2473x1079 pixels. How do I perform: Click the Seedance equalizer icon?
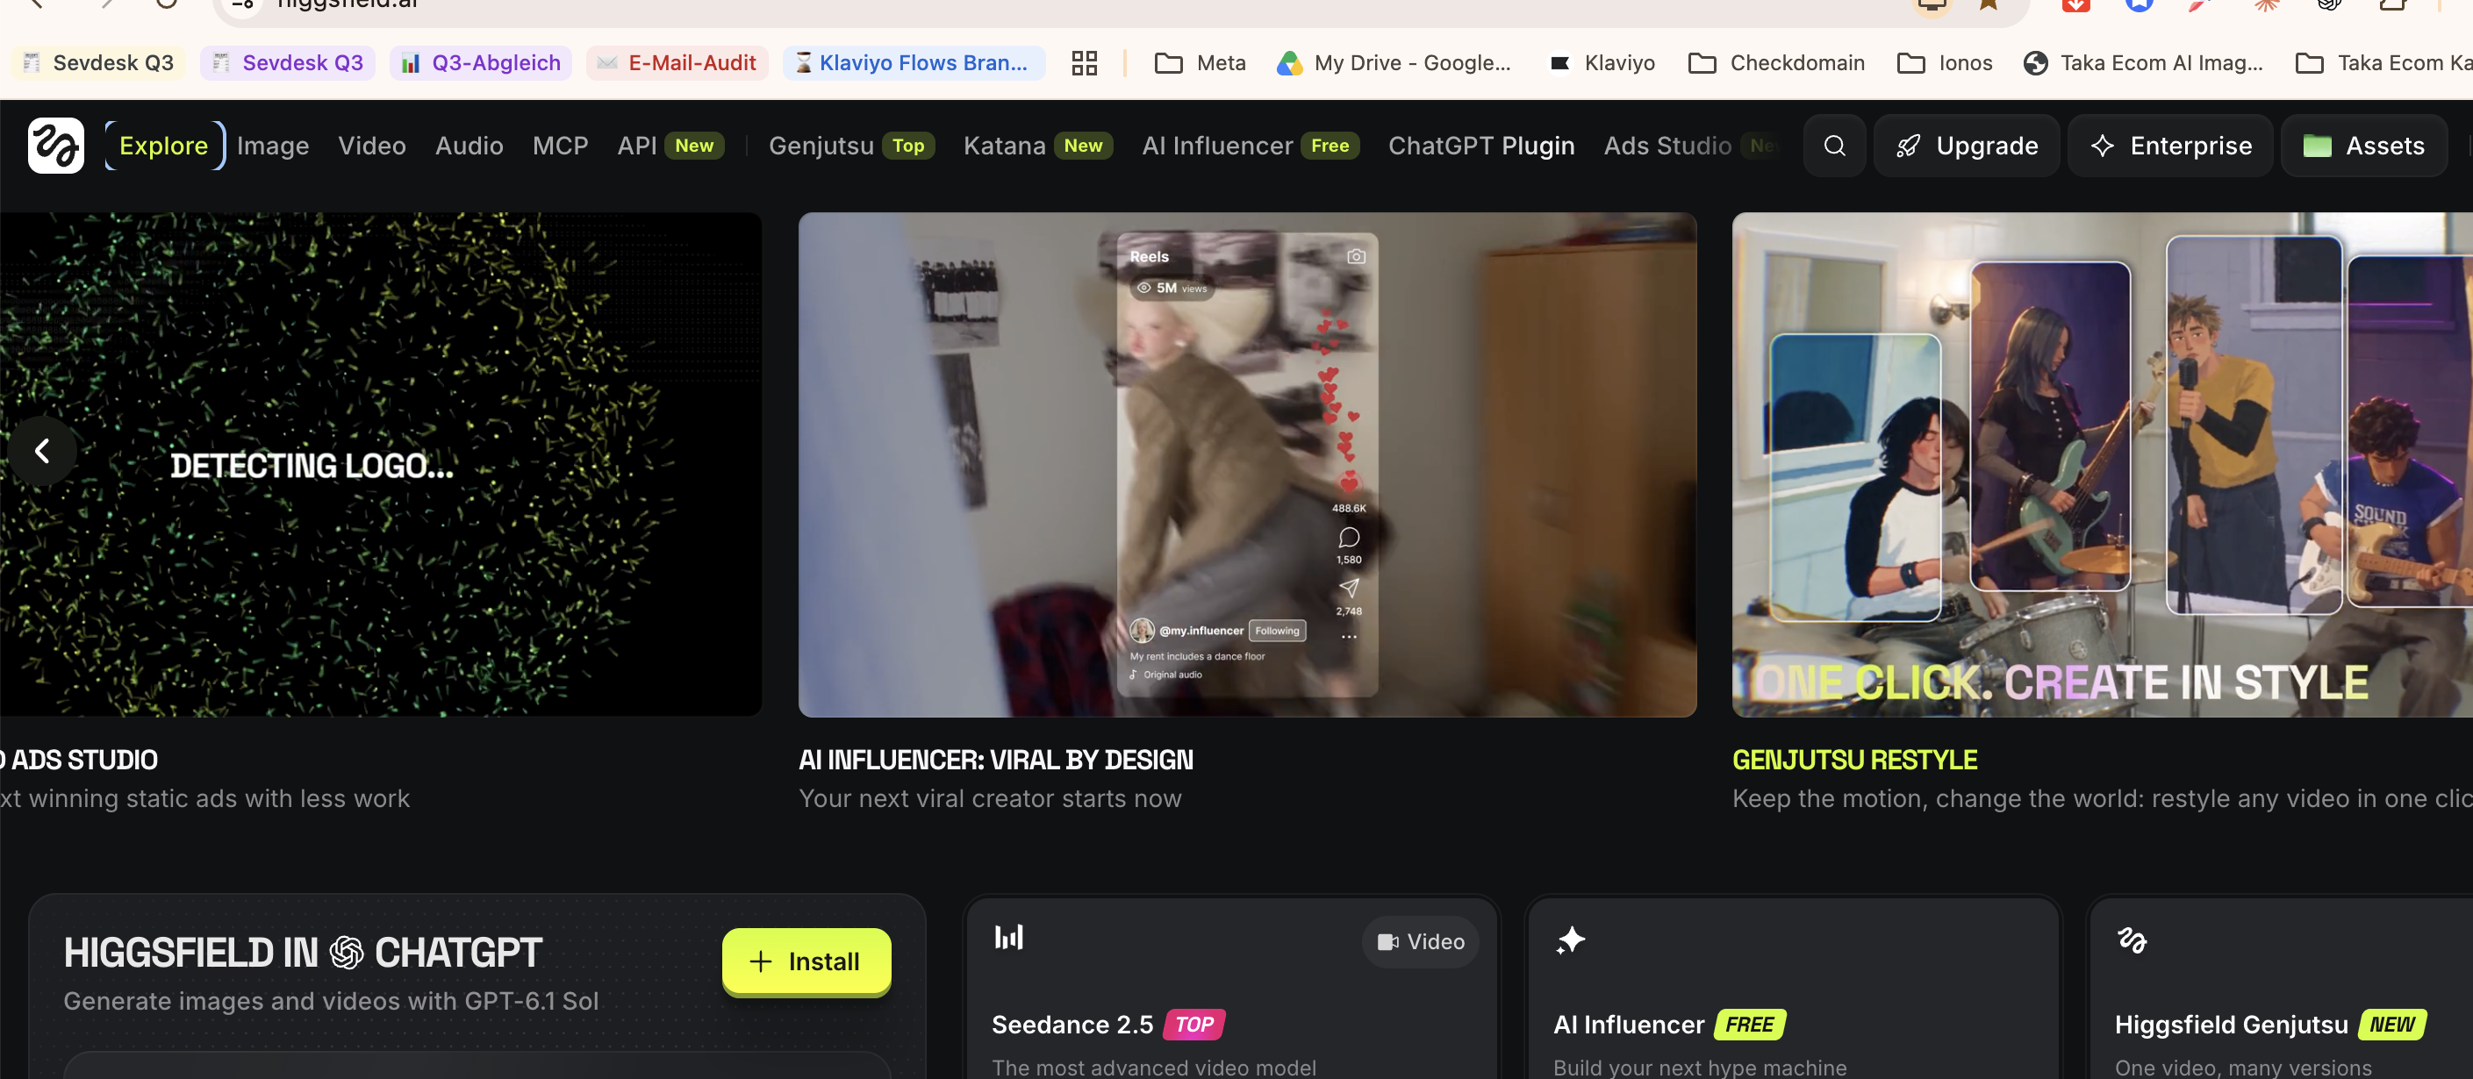coord(1009,937)
